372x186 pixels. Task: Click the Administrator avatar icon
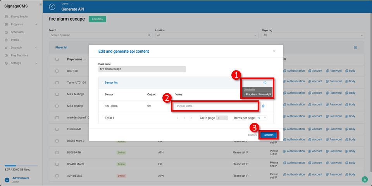coord(7,180)
